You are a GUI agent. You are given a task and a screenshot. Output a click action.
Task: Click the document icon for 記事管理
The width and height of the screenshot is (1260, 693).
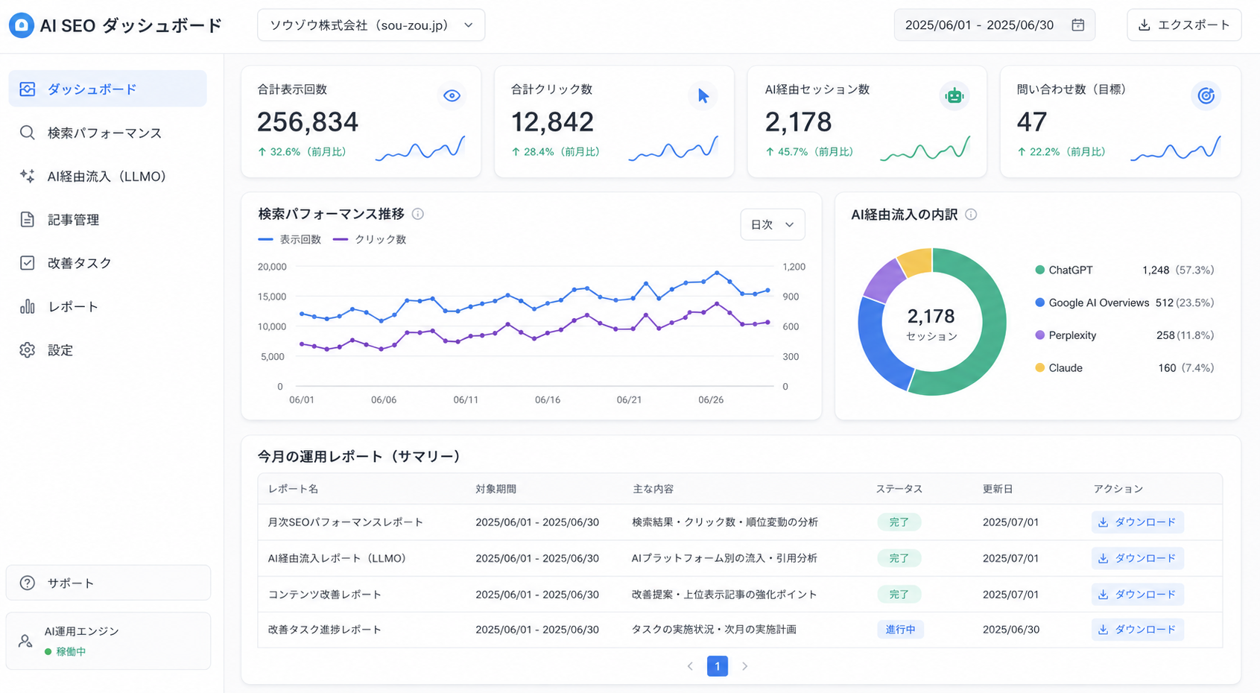tap(28, 219)
